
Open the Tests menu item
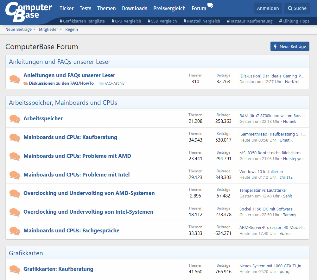click(x=85, y=8)
